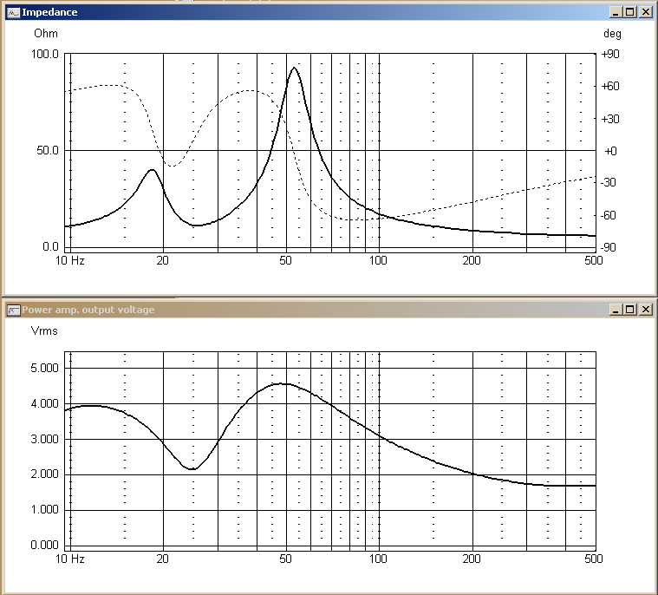Click the Power amp. output voltage title text

point(88,310)
